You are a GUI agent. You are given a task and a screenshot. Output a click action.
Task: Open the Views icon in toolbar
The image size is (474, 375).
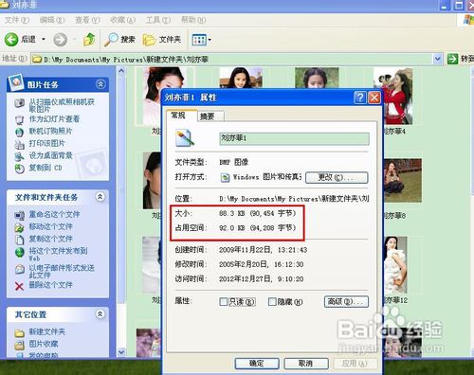pyautogui.click(x=199, y=40)
